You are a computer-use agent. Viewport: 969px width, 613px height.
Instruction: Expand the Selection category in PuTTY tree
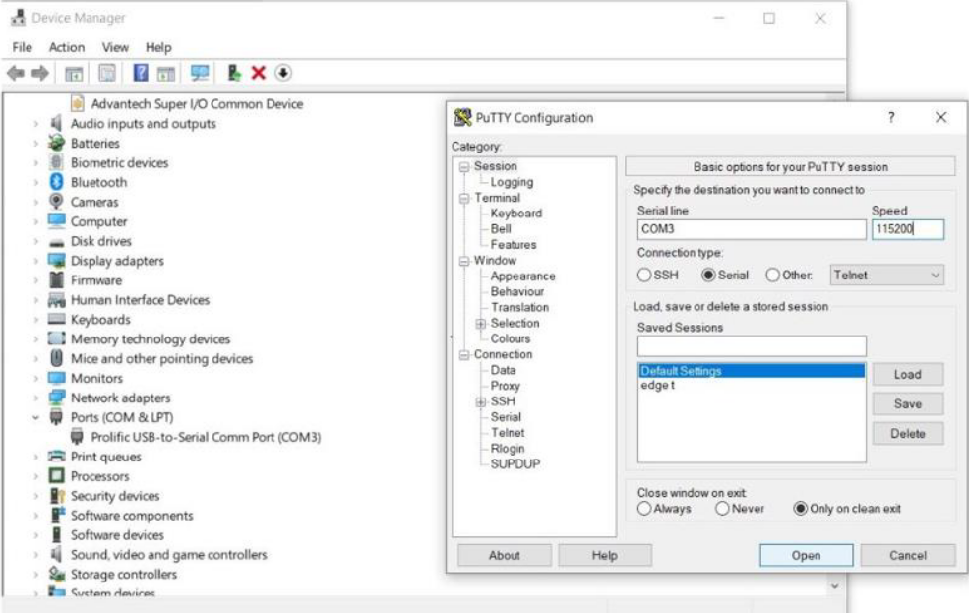coord(481,323)
